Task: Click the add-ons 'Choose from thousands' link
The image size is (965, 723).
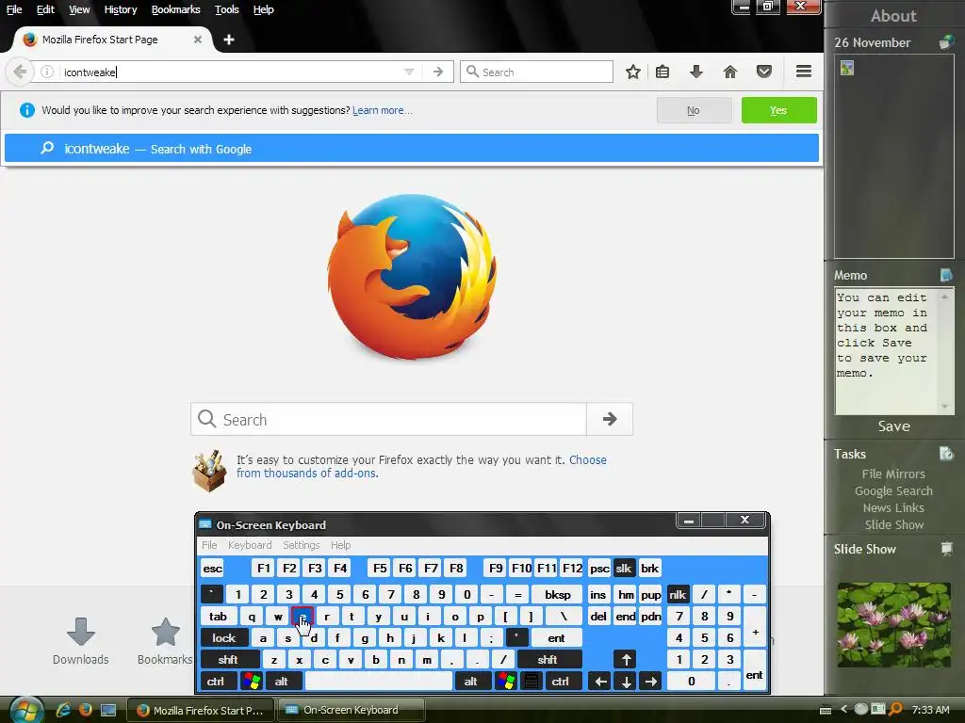Action: 421,467
